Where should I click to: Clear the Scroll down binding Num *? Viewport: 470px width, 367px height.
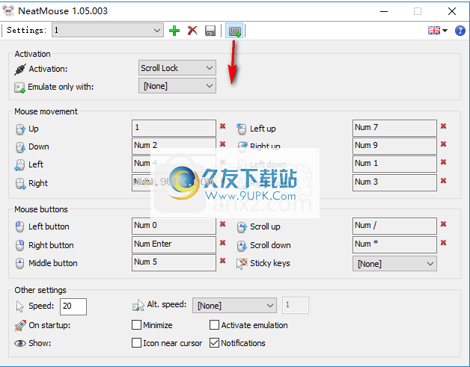pyautogui.click(x=443, y=242)
